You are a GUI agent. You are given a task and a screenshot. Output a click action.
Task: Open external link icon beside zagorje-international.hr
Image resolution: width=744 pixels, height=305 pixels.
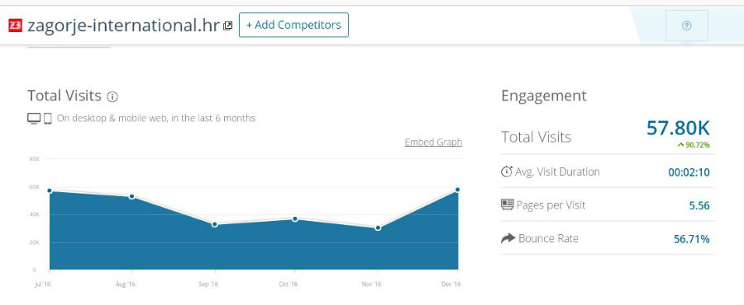click(x=228, y=26)
